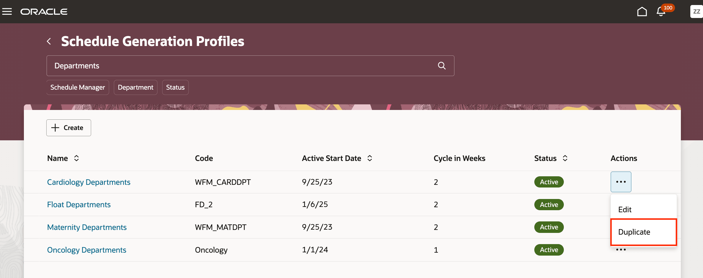This screenshot has width=703, height=278.
Task: Click the search magnifier icon
Action: (x=442, y=65)
